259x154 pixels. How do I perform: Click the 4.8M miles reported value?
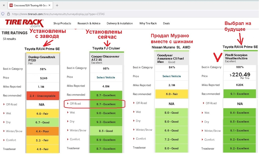(x=106, y=86)
